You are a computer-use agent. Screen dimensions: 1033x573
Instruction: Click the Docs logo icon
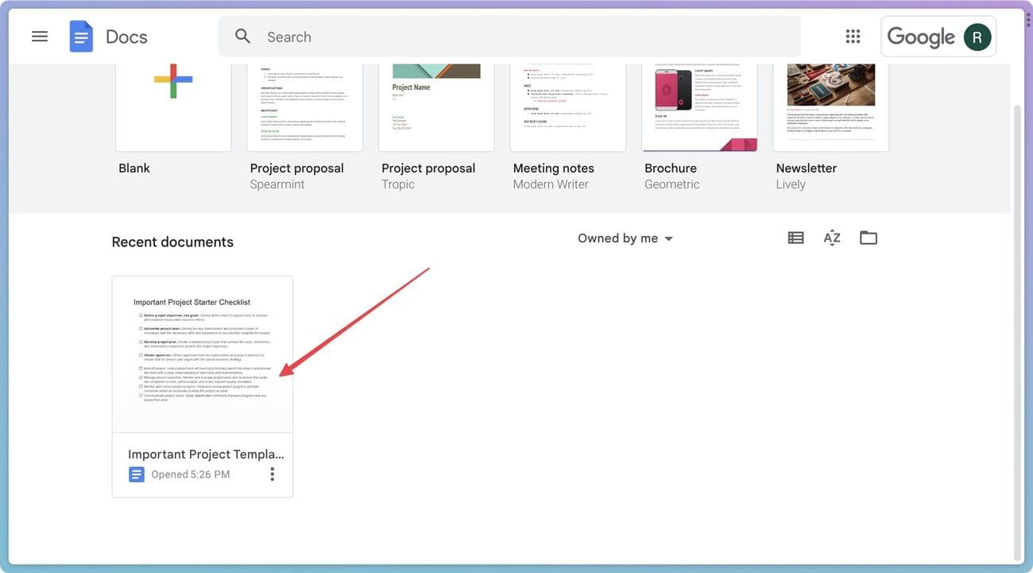(81, 37)
